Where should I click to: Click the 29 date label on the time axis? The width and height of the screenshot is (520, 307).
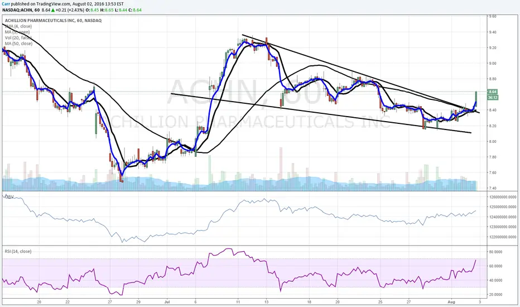pos(138,302)
